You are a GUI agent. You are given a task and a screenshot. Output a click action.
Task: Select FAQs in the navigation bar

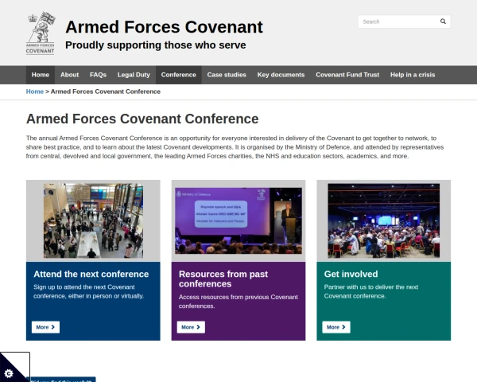coord(98,75)
